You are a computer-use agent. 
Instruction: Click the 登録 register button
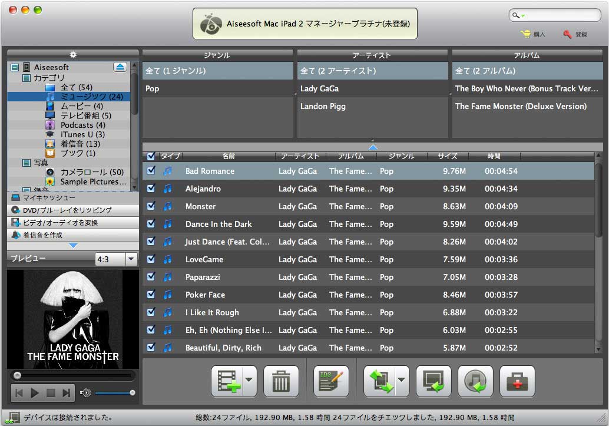click(575, 34)
